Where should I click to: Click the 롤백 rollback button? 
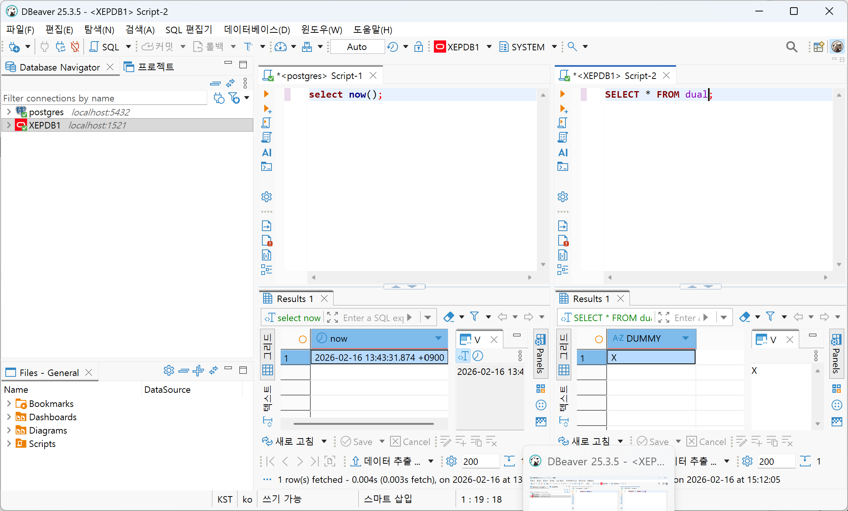click(209, 47)
